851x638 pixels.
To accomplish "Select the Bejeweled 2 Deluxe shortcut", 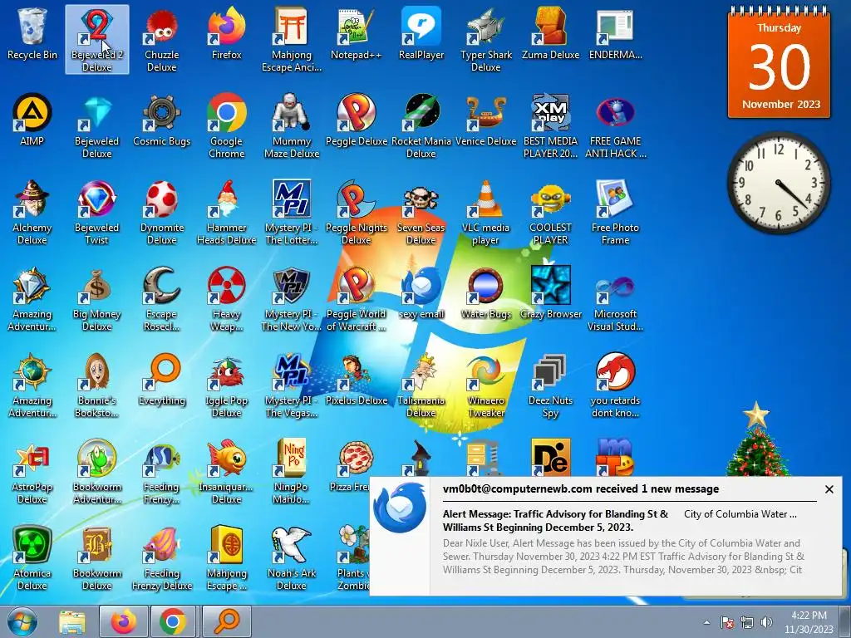I will [x=96, y=39].
